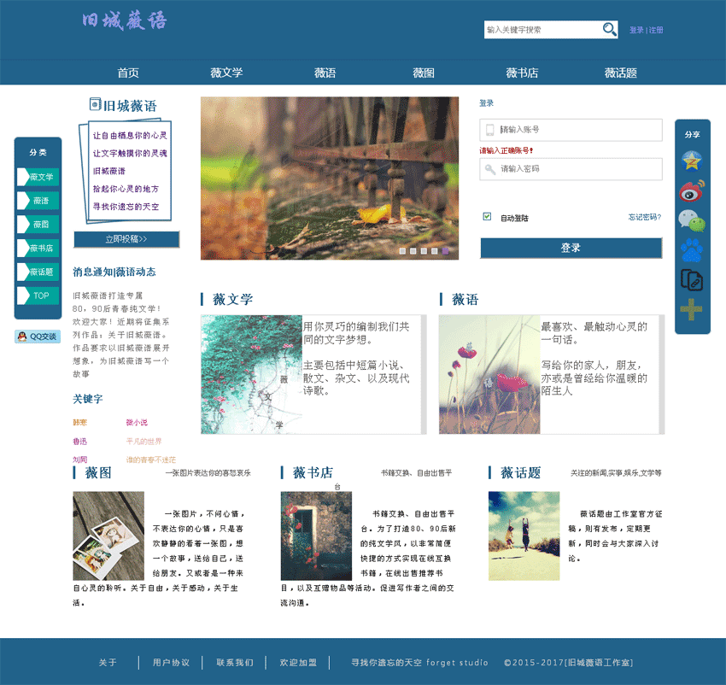Open 薇话题 in the top navigation
Viewport: 726px width, 685px height.
tap(621, 73)
